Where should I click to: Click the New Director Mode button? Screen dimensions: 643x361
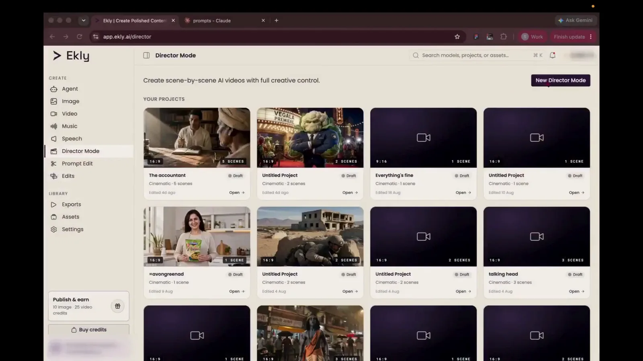[x=561, y=80]
